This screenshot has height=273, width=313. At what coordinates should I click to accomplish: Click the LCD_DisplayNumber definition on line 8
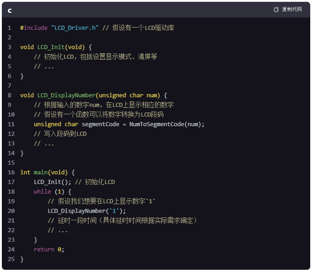click(66, 95)
